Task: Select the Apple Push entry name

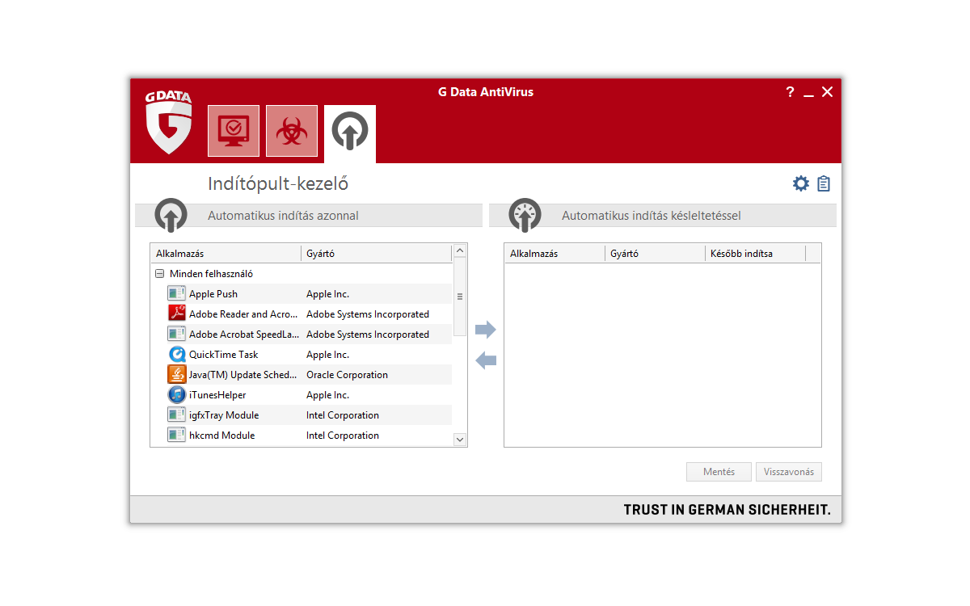Action: pos(213,294)
